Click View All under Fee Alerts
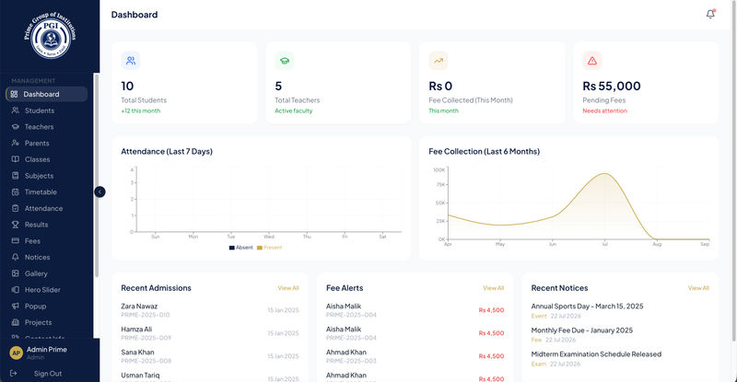Screen dimensions: 737x382 (x=493, y=288)
